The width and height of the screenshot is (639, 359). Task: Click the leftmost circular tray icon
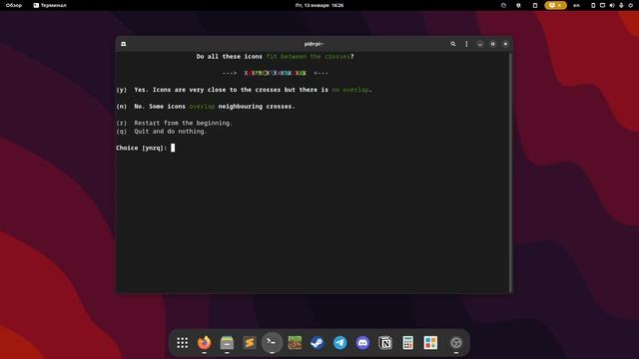point(503,5)
